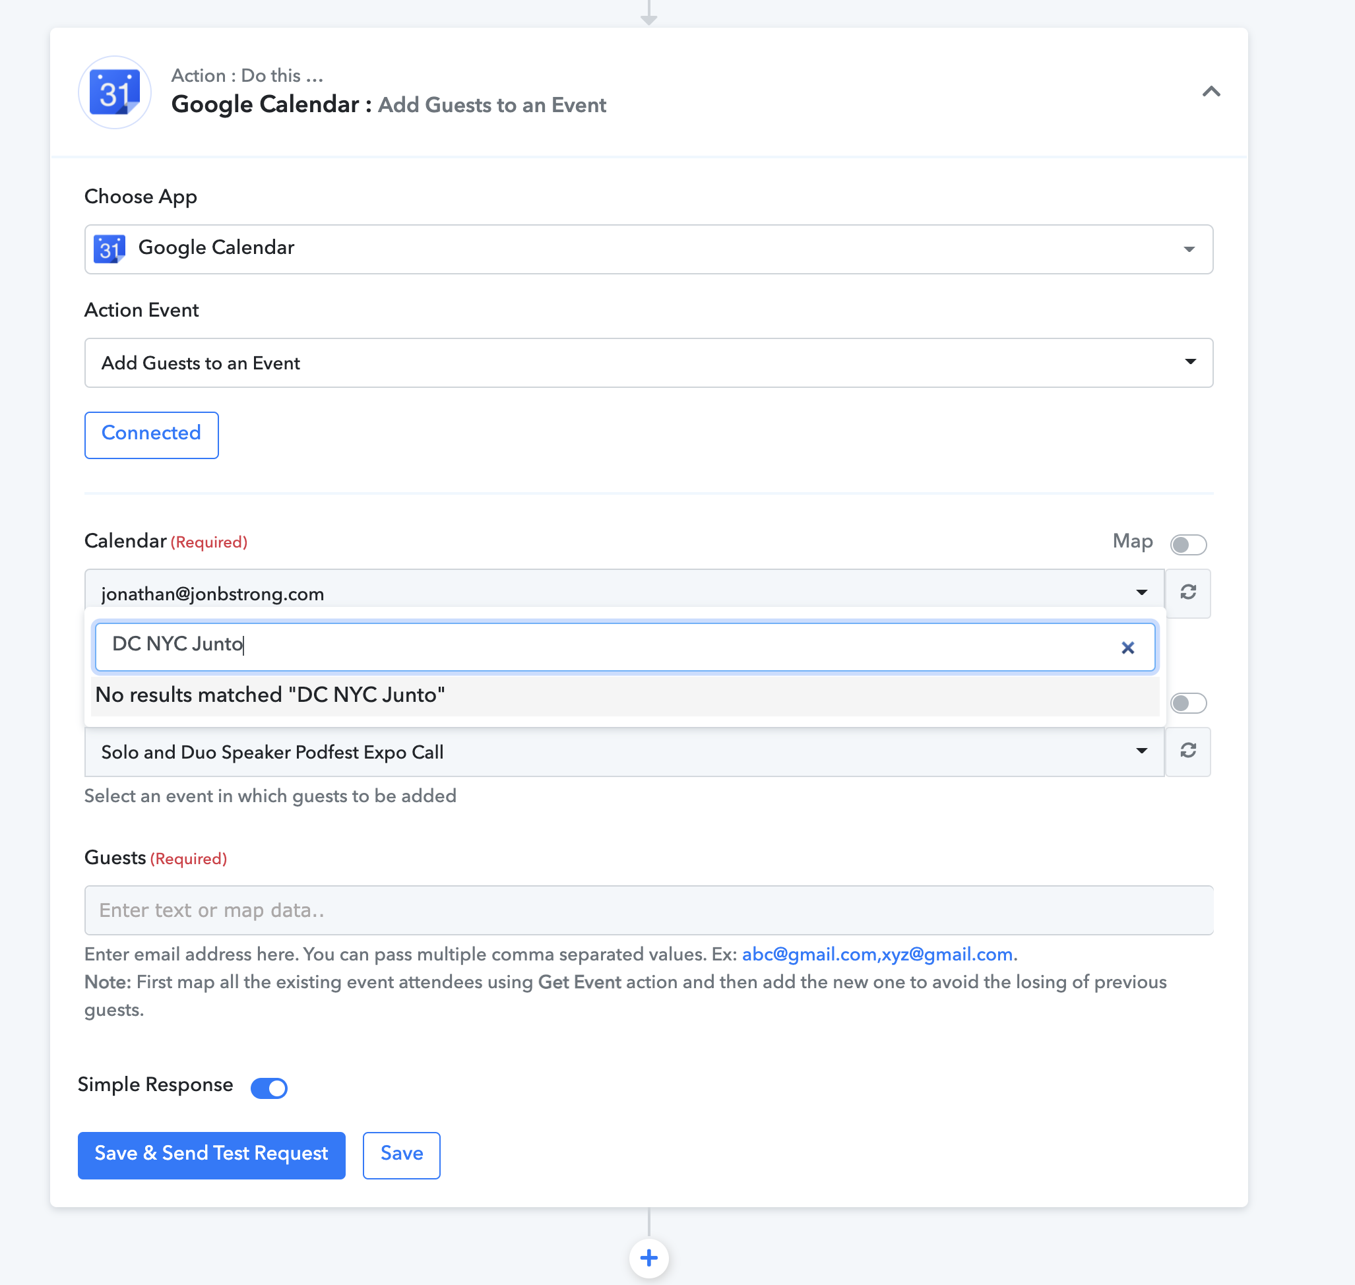The height and width of the screenshot is (1285, 1355).
Task: Open the event dropdown Solo and Duo Speaker
Action: point(624,751)
